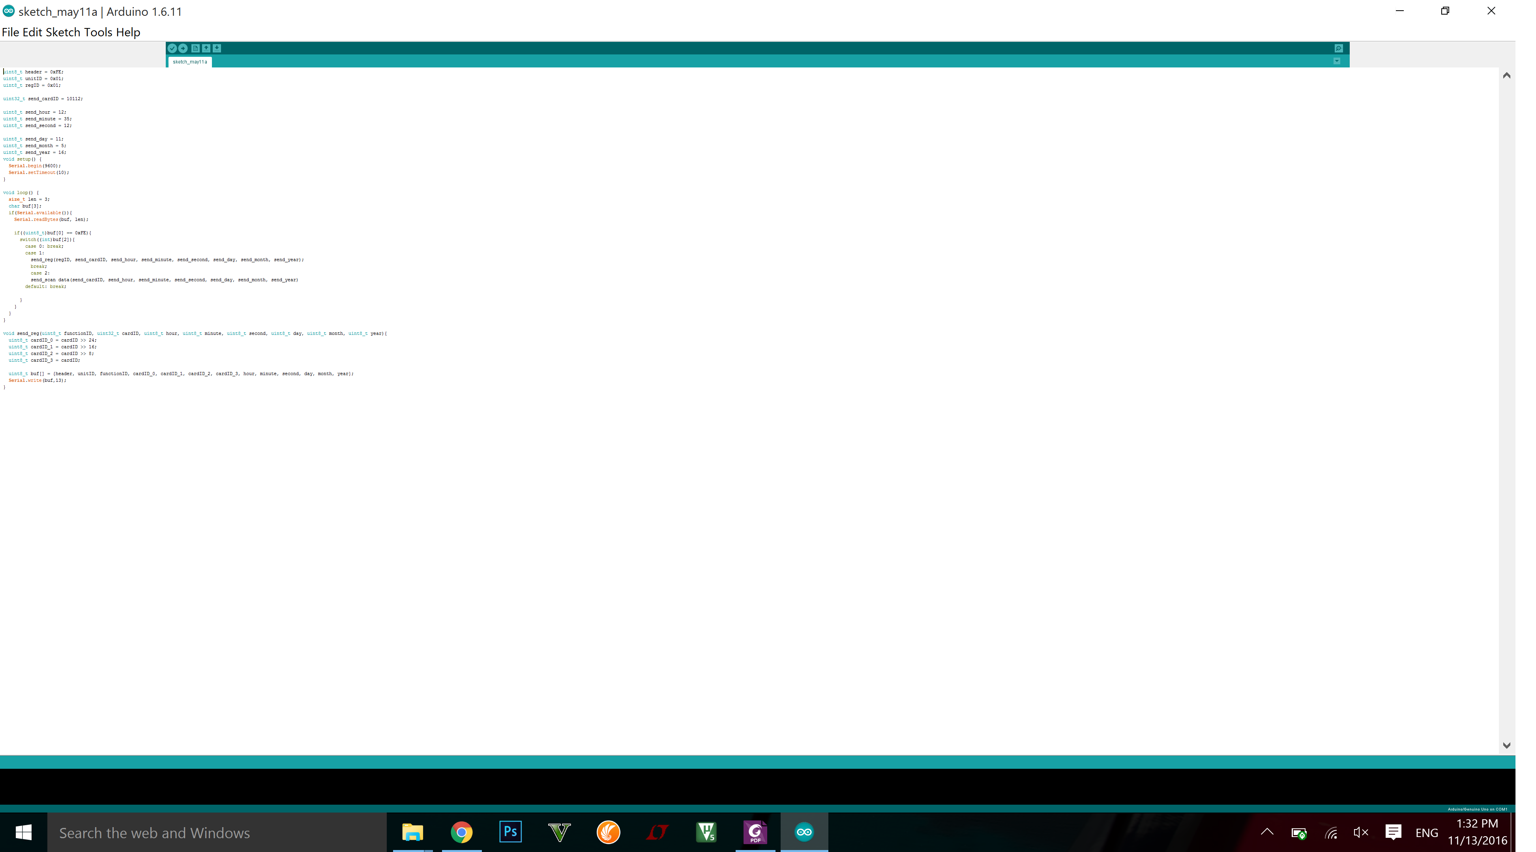Save the sketch with Save icon
Viewport: 1536px width, 852px height.
(217, 48)
